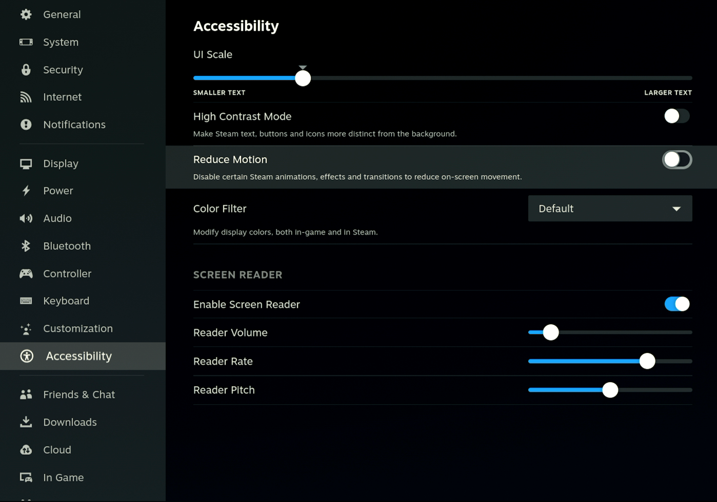
Task: Click the Reader Rate slider handle
Action: point(647,361)
